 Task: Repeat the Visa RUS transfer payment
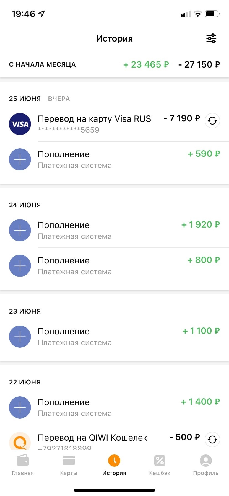coord(212,121)
